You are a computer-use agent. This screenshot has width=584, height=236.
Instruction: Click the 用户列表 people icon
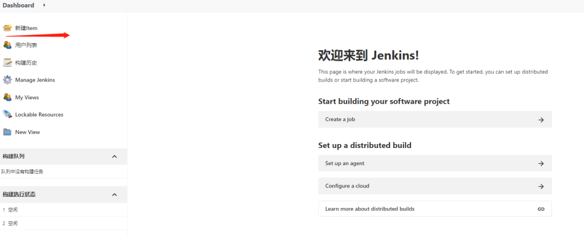[x=7, y=45]
